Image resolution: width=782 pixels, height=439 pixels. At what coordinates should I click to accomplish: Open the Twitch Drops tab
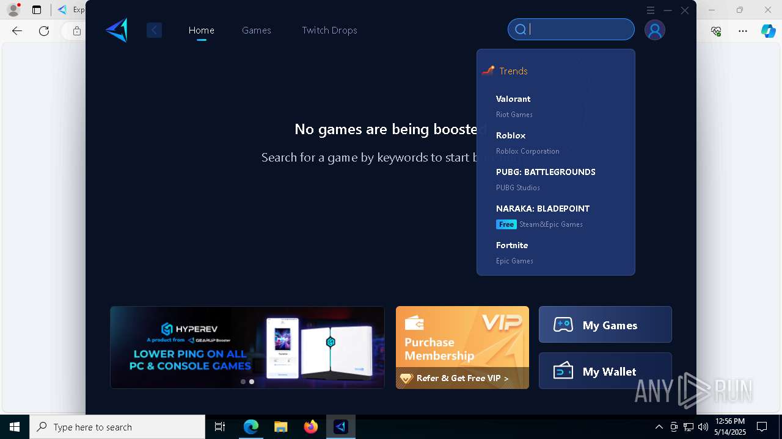click(329, 30)
